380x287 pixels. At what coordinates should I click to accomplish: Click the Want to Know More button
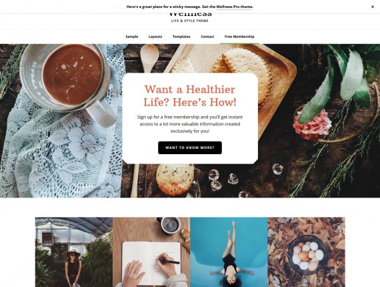pos(190,148)
